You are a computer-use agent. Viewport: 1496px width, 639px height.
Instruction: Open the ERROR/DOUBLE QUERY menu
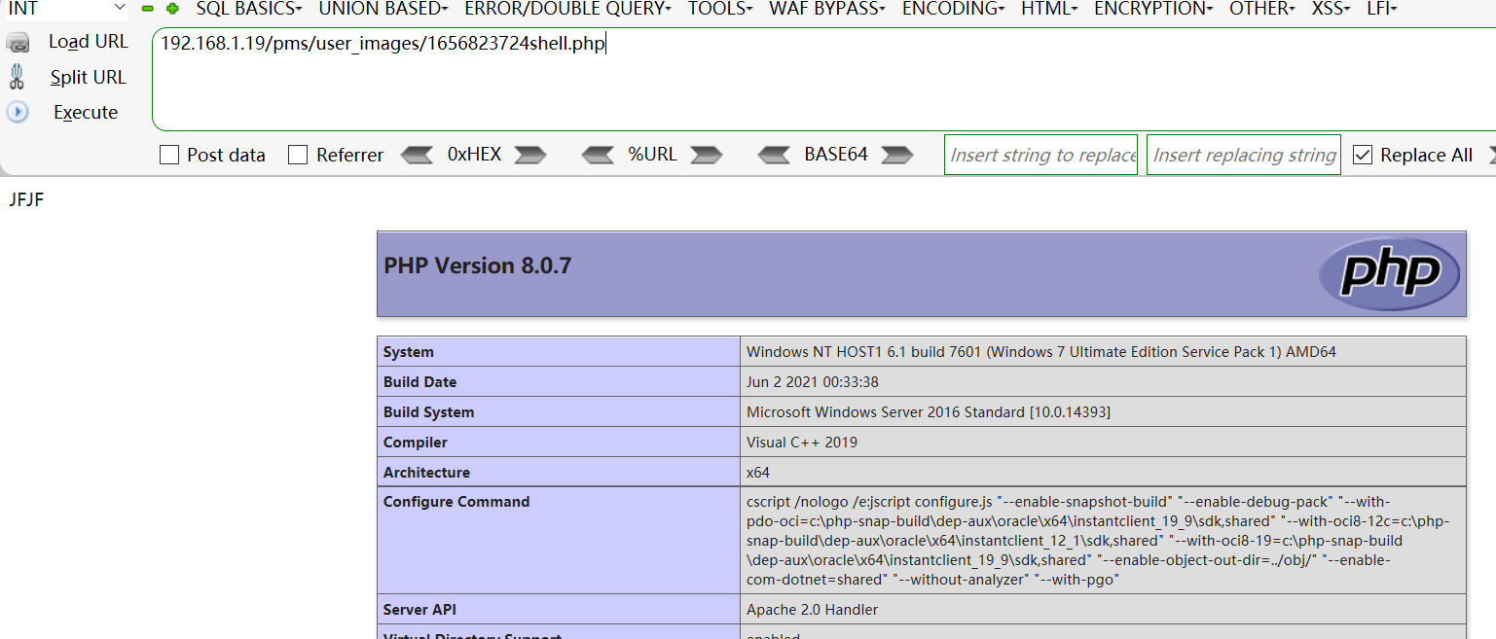[567, 9]
